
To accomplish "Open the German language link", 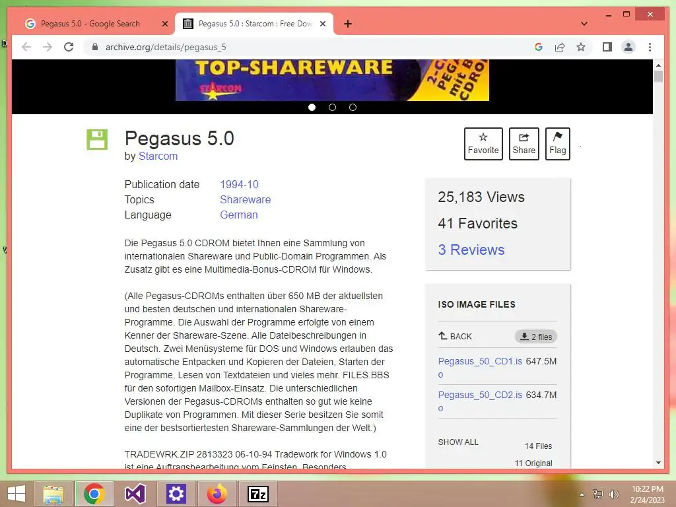I will tap(239, 215).
